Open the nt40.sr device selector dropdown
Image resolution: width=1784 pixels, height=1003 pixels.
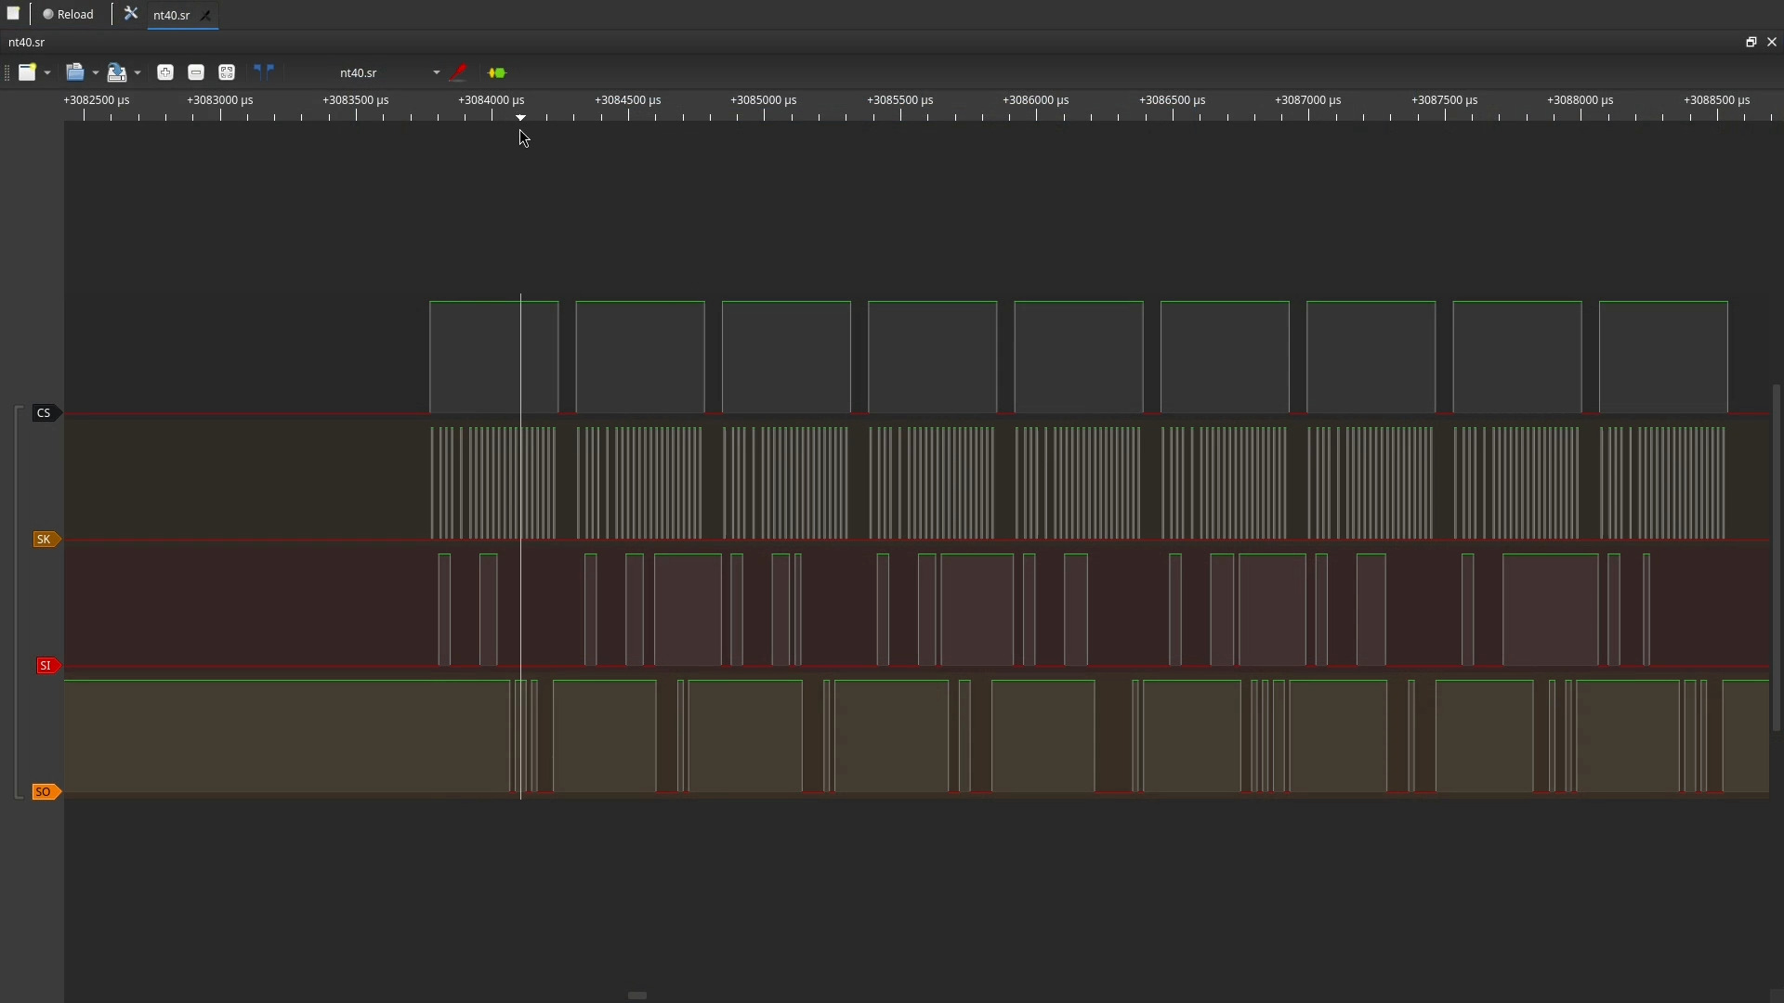point(388,72)
